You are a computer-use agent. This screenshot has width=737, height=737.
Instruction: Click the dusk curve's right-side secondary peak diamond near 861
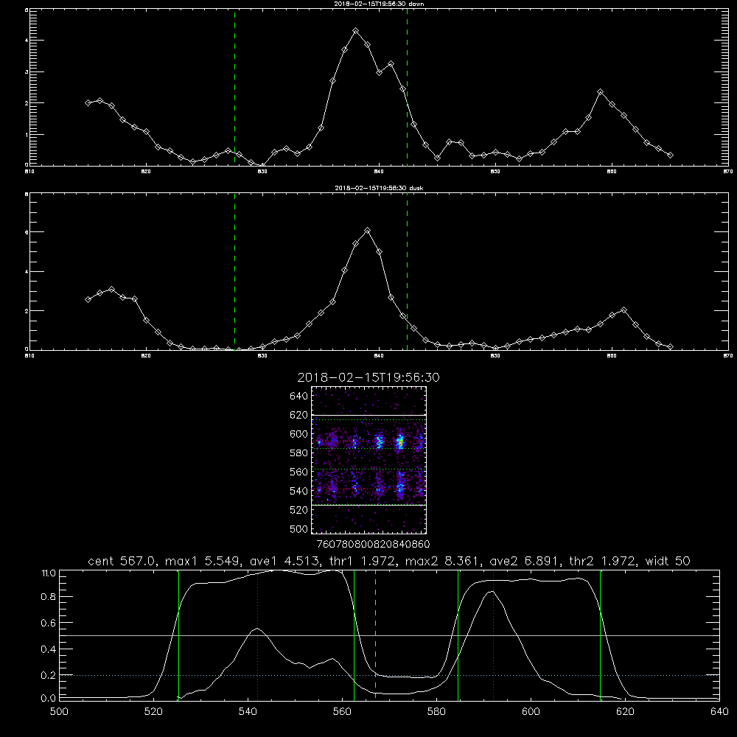point(624,310)
